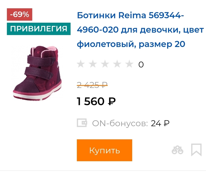This screenshot has height=176, width=206.
Task: Open the Ботинки Reima product title link
Action: coord(140,30)
